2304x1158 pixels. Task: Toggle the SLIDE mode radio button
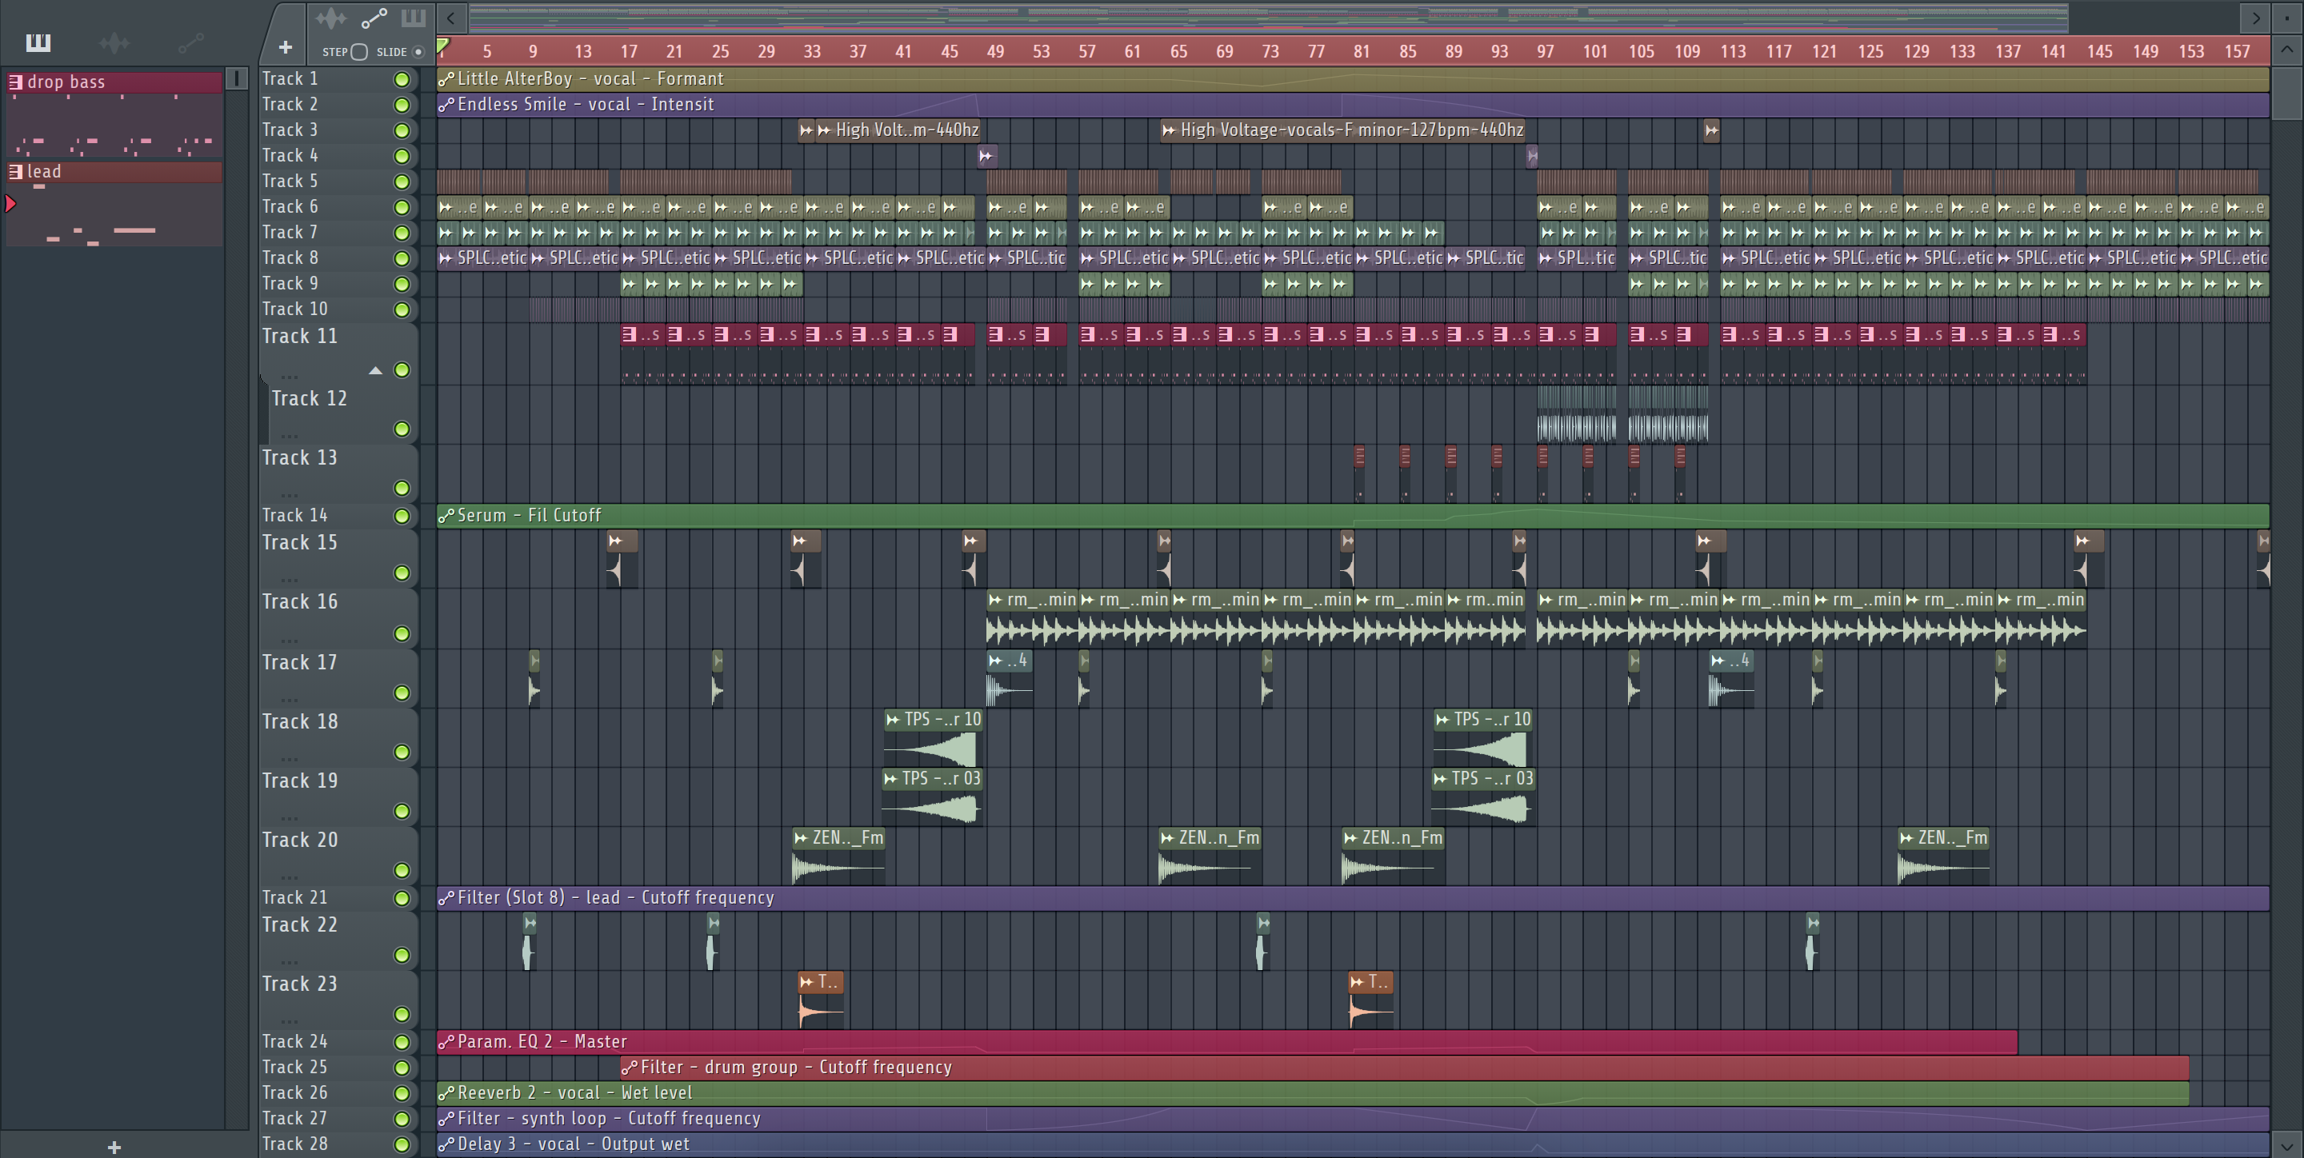click(x=418, y=52)
